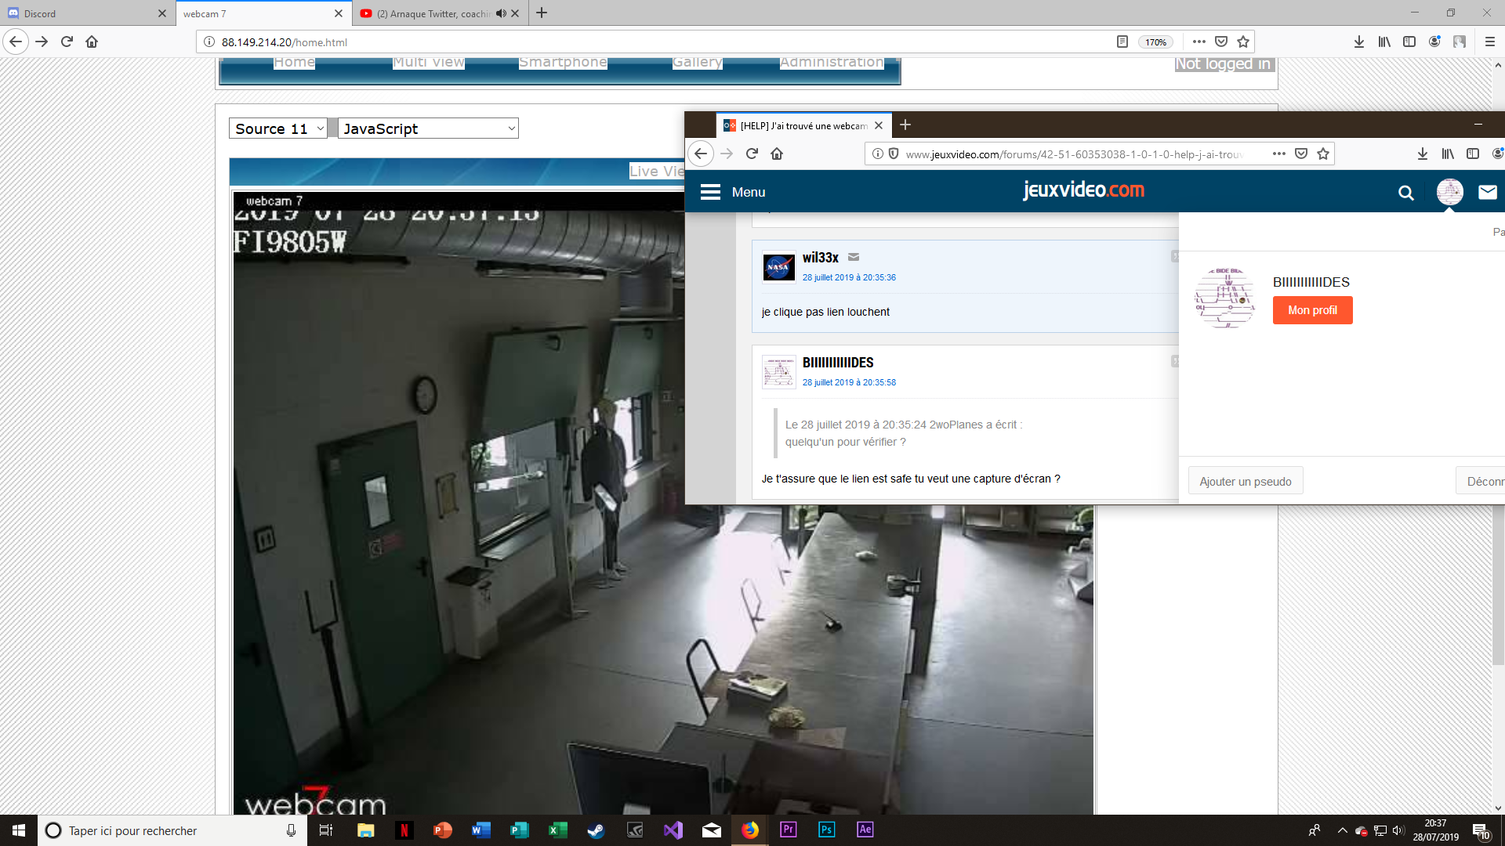
Task: Toggle reader view in the address bar
Action: coord(1122,42)
